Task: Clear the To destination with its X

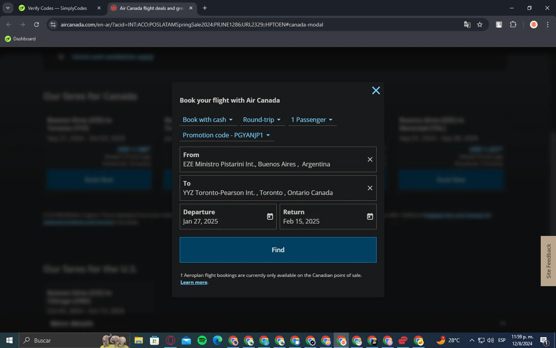Action: point(370,188)
